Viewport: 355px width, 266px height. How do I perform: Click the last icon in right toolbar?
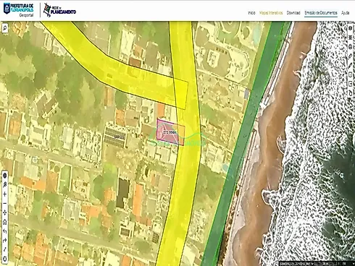351,93
